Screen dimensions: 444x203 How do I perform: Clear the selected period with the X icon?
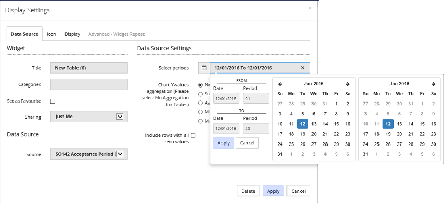point(303,68)
